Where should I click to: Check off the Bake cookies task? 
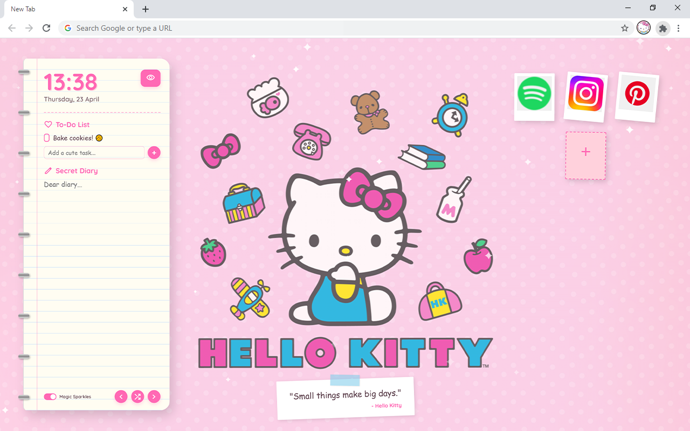[x=47, y=138]
